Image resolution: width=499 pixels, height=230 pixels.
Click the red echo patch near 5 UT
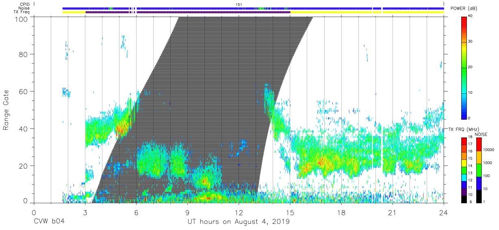pyautogui.click(x=120, y=130)
